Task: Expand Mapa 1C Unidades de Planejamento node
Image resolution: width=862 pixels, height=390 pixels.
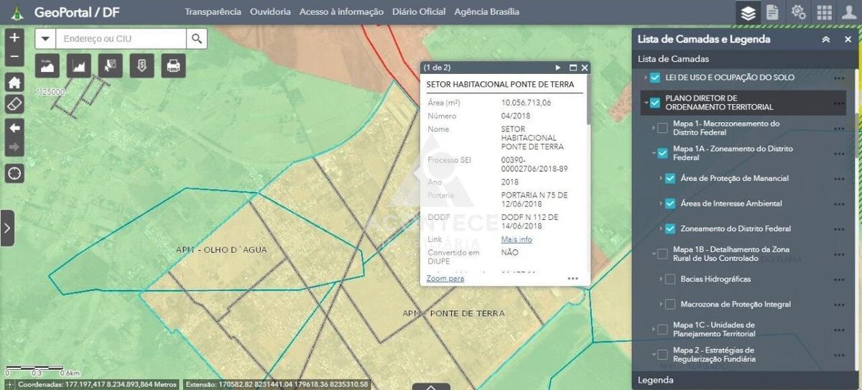Action: click(x=654, y=329)
